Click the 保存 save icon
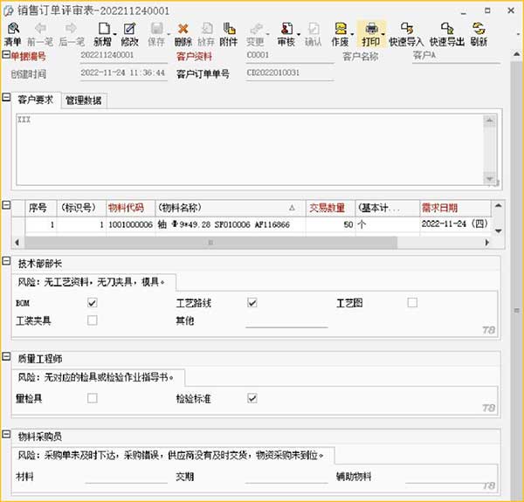The image size is (524, 502). point(156,34)
